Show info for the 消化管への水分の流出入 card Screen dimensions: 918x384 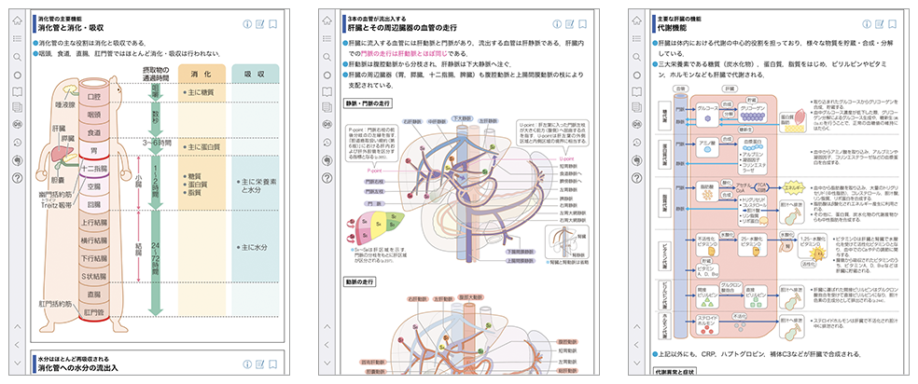pos(247,364)
